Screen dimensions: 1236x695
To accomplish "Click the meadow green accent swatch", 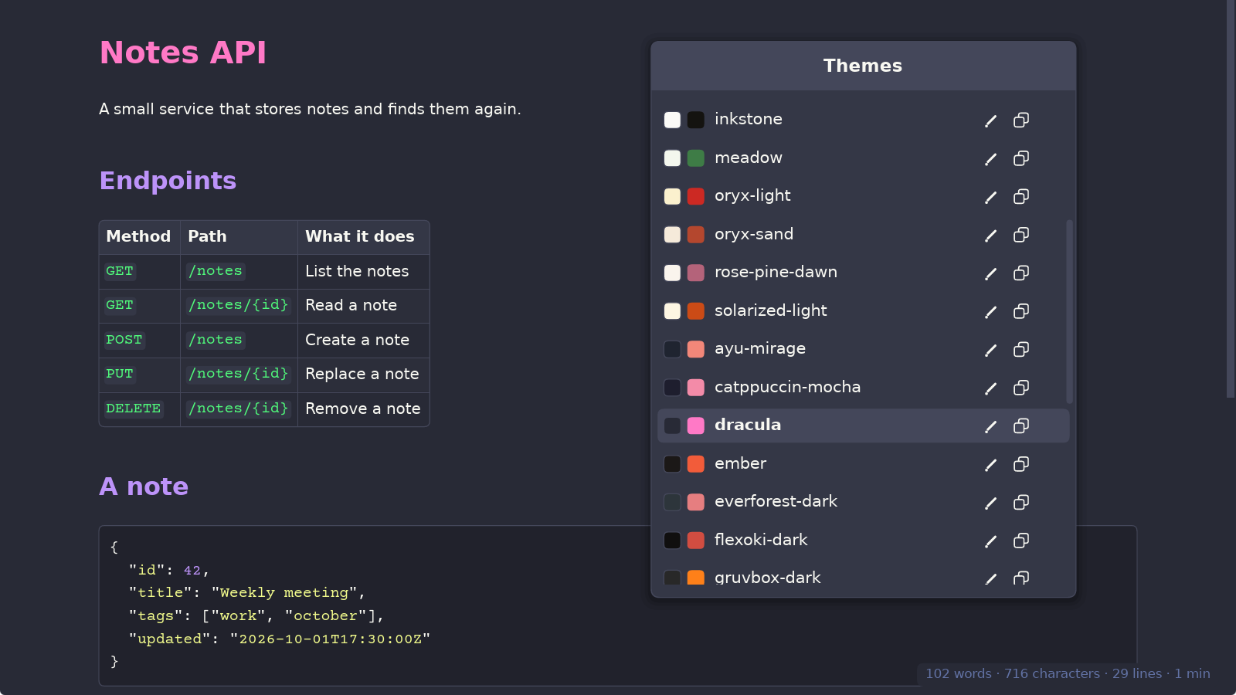I will 695,158.
